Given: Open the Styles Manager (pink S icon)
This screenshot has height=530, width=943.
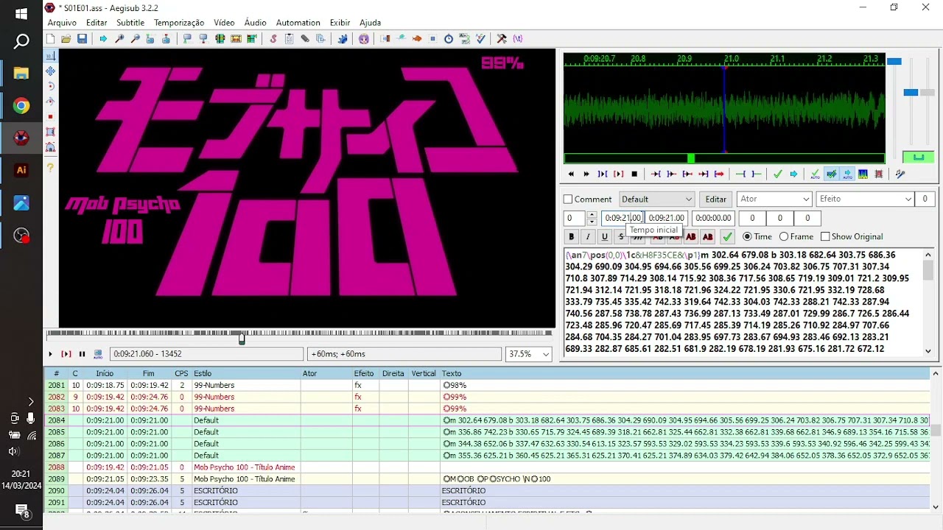Looking at the screenshot, I should pyautogui.click(x=273, y=38).
